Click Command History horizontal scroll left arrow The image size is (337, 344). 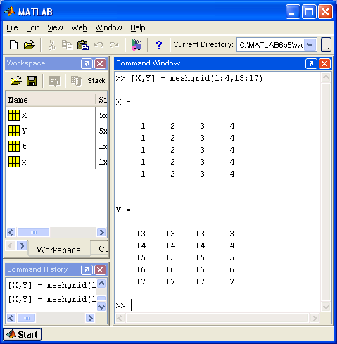[11, 318]
